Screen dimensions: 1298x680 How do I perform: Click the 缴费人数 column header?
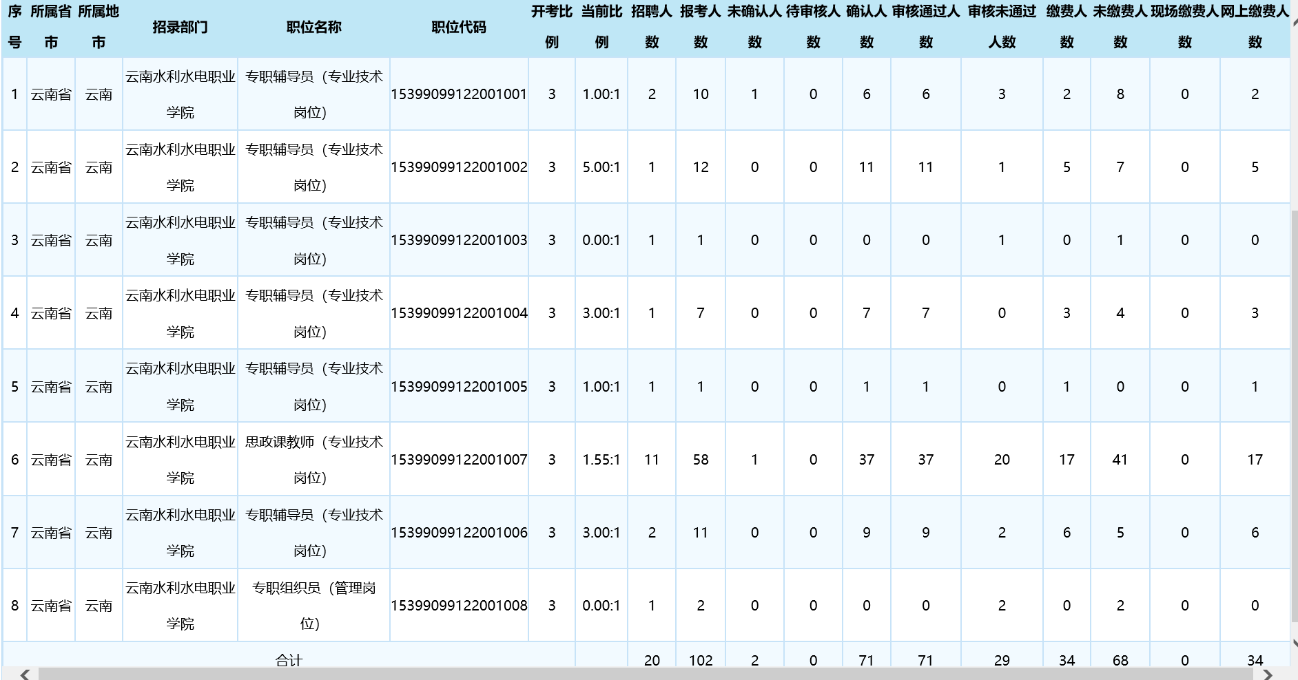coord(1067,28)
